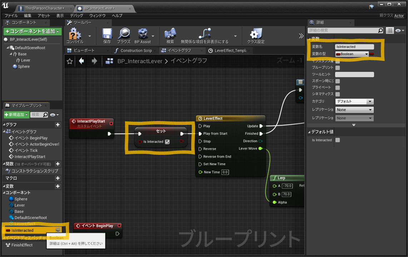Expand advanced variable properties arrow
Screen dimensions: 408x257
pyautogui.click(x=354, y=125)
